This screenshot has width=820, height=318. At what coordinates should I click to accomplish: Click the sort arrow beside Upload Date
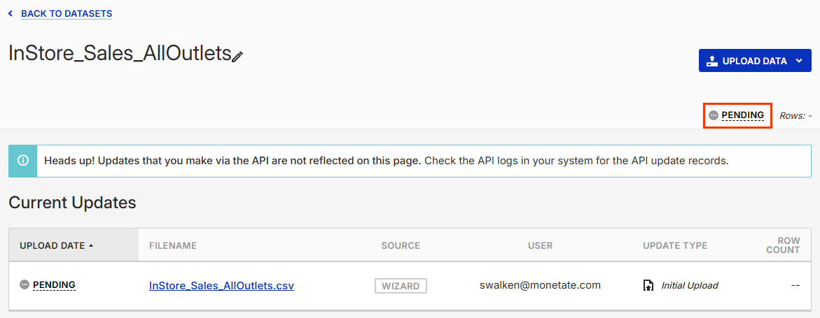click(91, 245)
